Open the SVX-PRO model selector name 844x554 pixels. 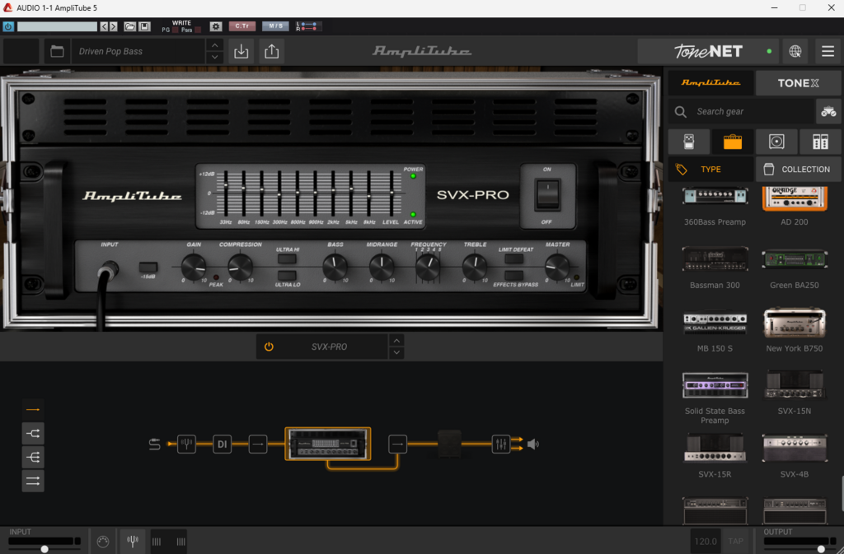click(329, 347)
